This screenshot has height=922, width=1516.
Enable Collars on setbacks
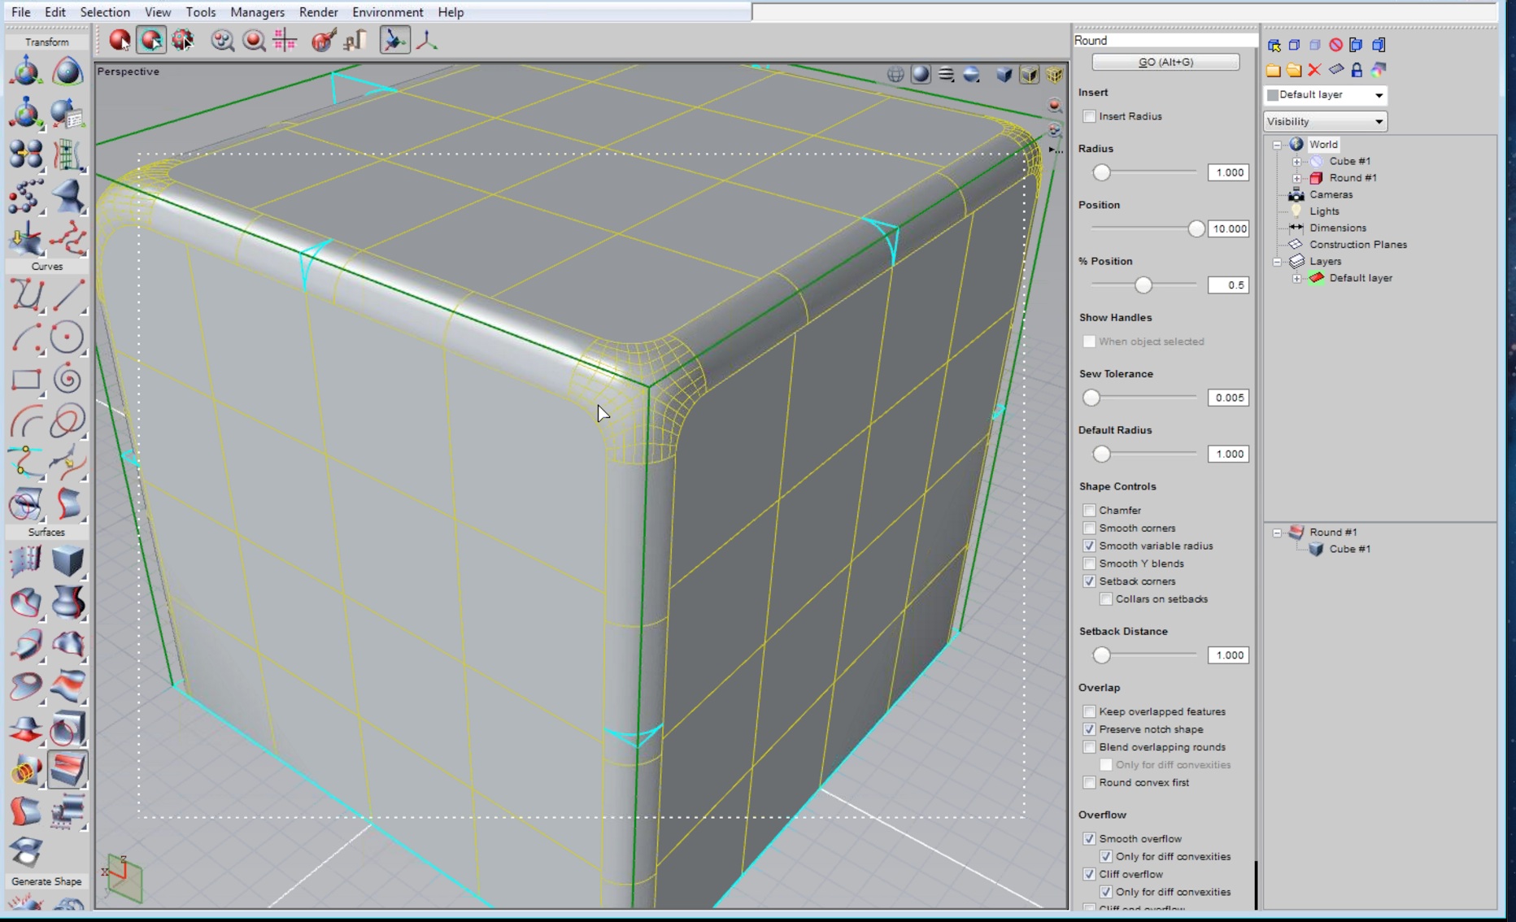pos(1106,599)
